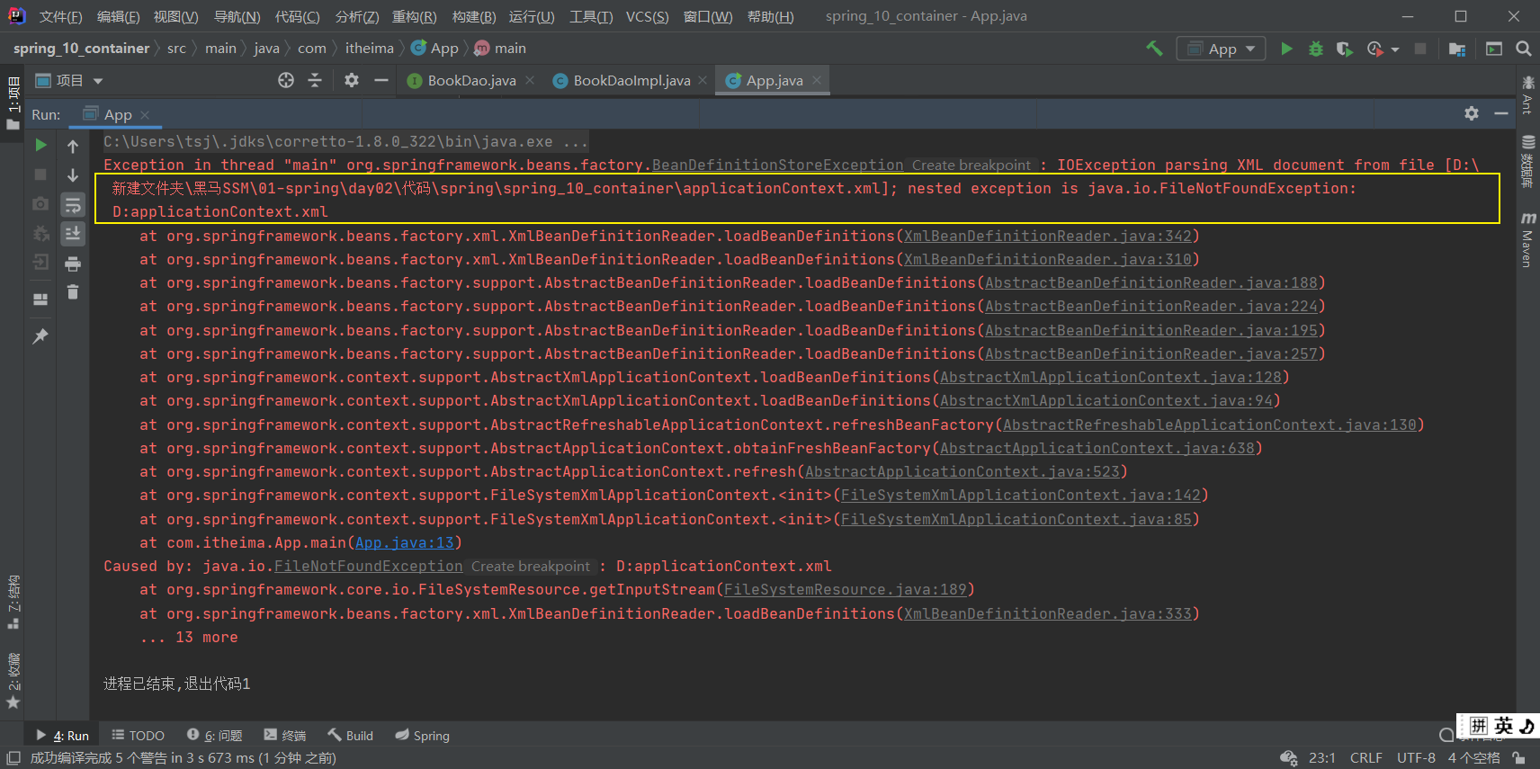Open indent settings 4 个空格
Screen dimensions: 1540x769
pyautogui.click(x=1473, y=757)
